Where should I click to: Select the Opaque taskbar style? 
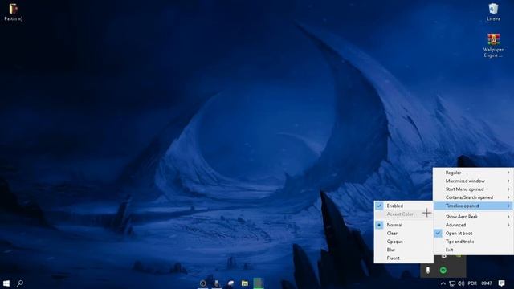click(403, 242)
